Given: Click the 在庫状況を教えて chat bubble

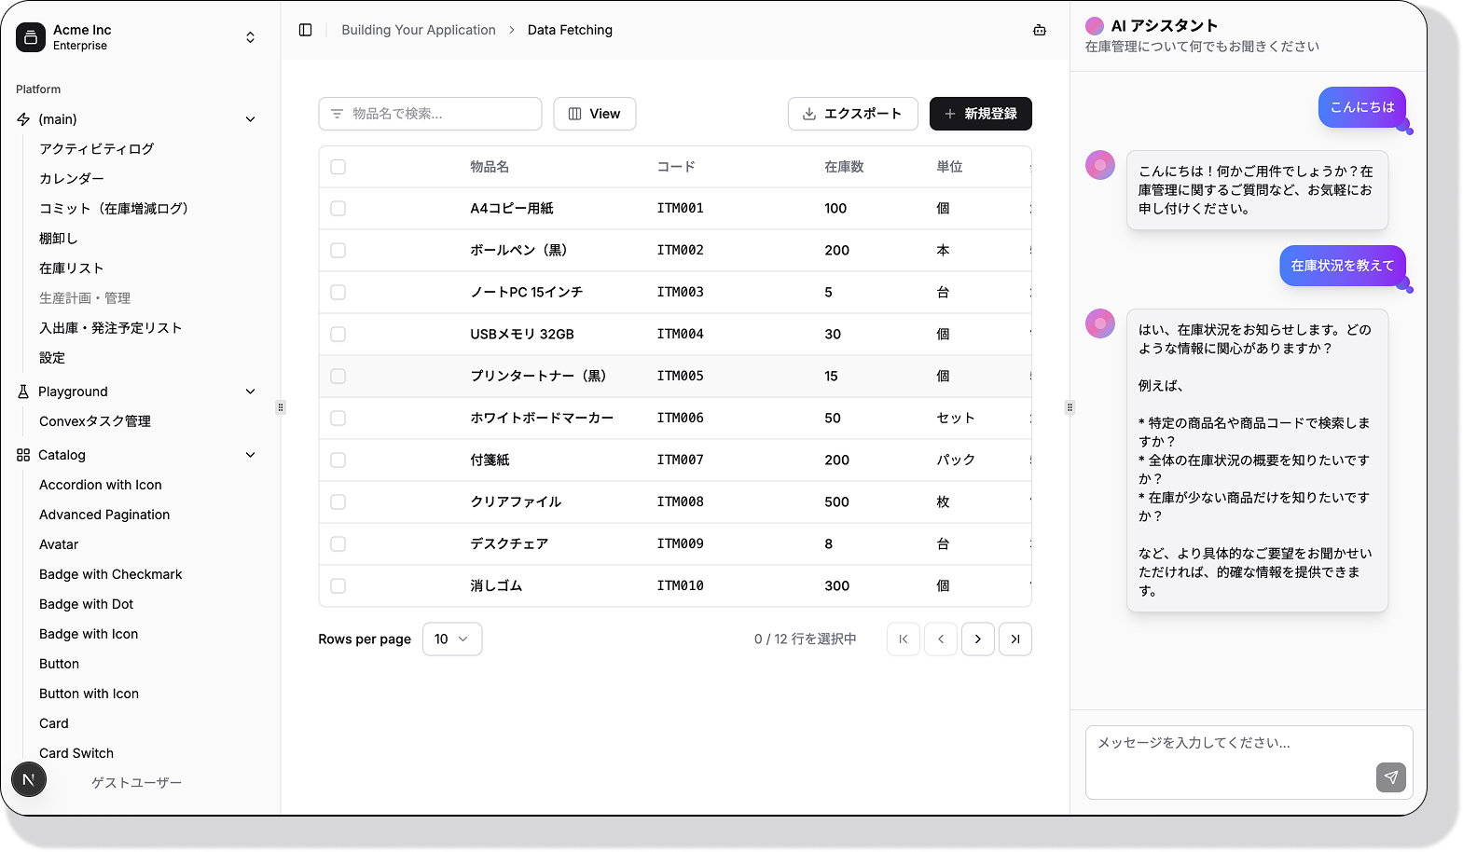Looking at the screenshot, I should point(1343,266).
